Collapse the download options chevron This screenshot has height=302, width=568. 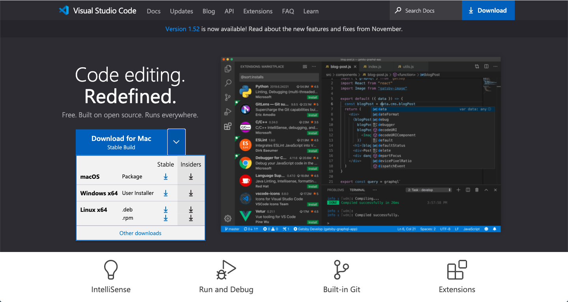[x=176, y=142]
